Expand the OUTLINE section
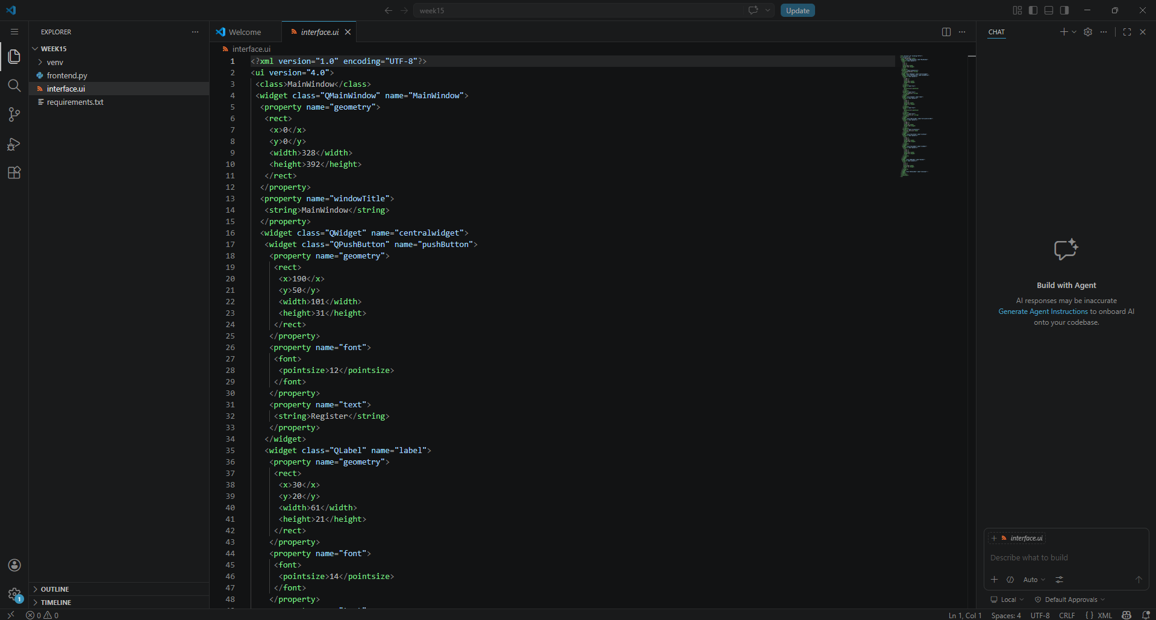This screenshot has width=1156, height=620. (x=54, y=589)
